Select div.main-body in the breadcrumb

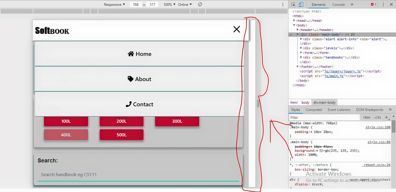click(324, 103)
